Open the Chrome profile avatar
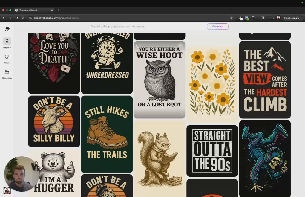The image size is (305, 197). tap(278, 18)
